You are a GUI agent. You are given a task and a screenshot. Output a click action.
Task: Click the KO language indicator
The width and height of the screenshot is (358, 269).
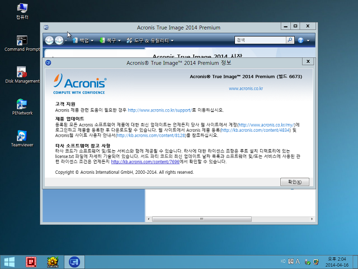(283, 262)
